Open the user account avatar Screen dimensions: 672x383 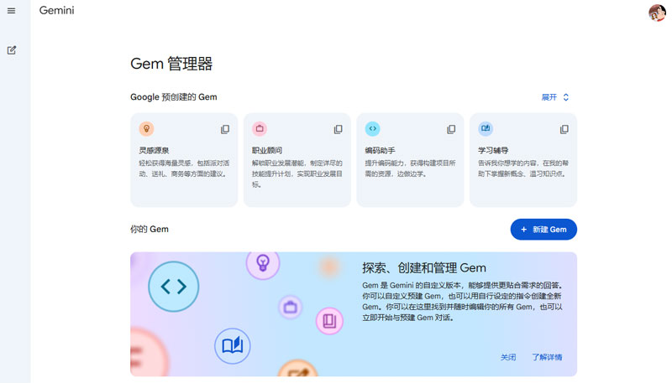(657, 13)
